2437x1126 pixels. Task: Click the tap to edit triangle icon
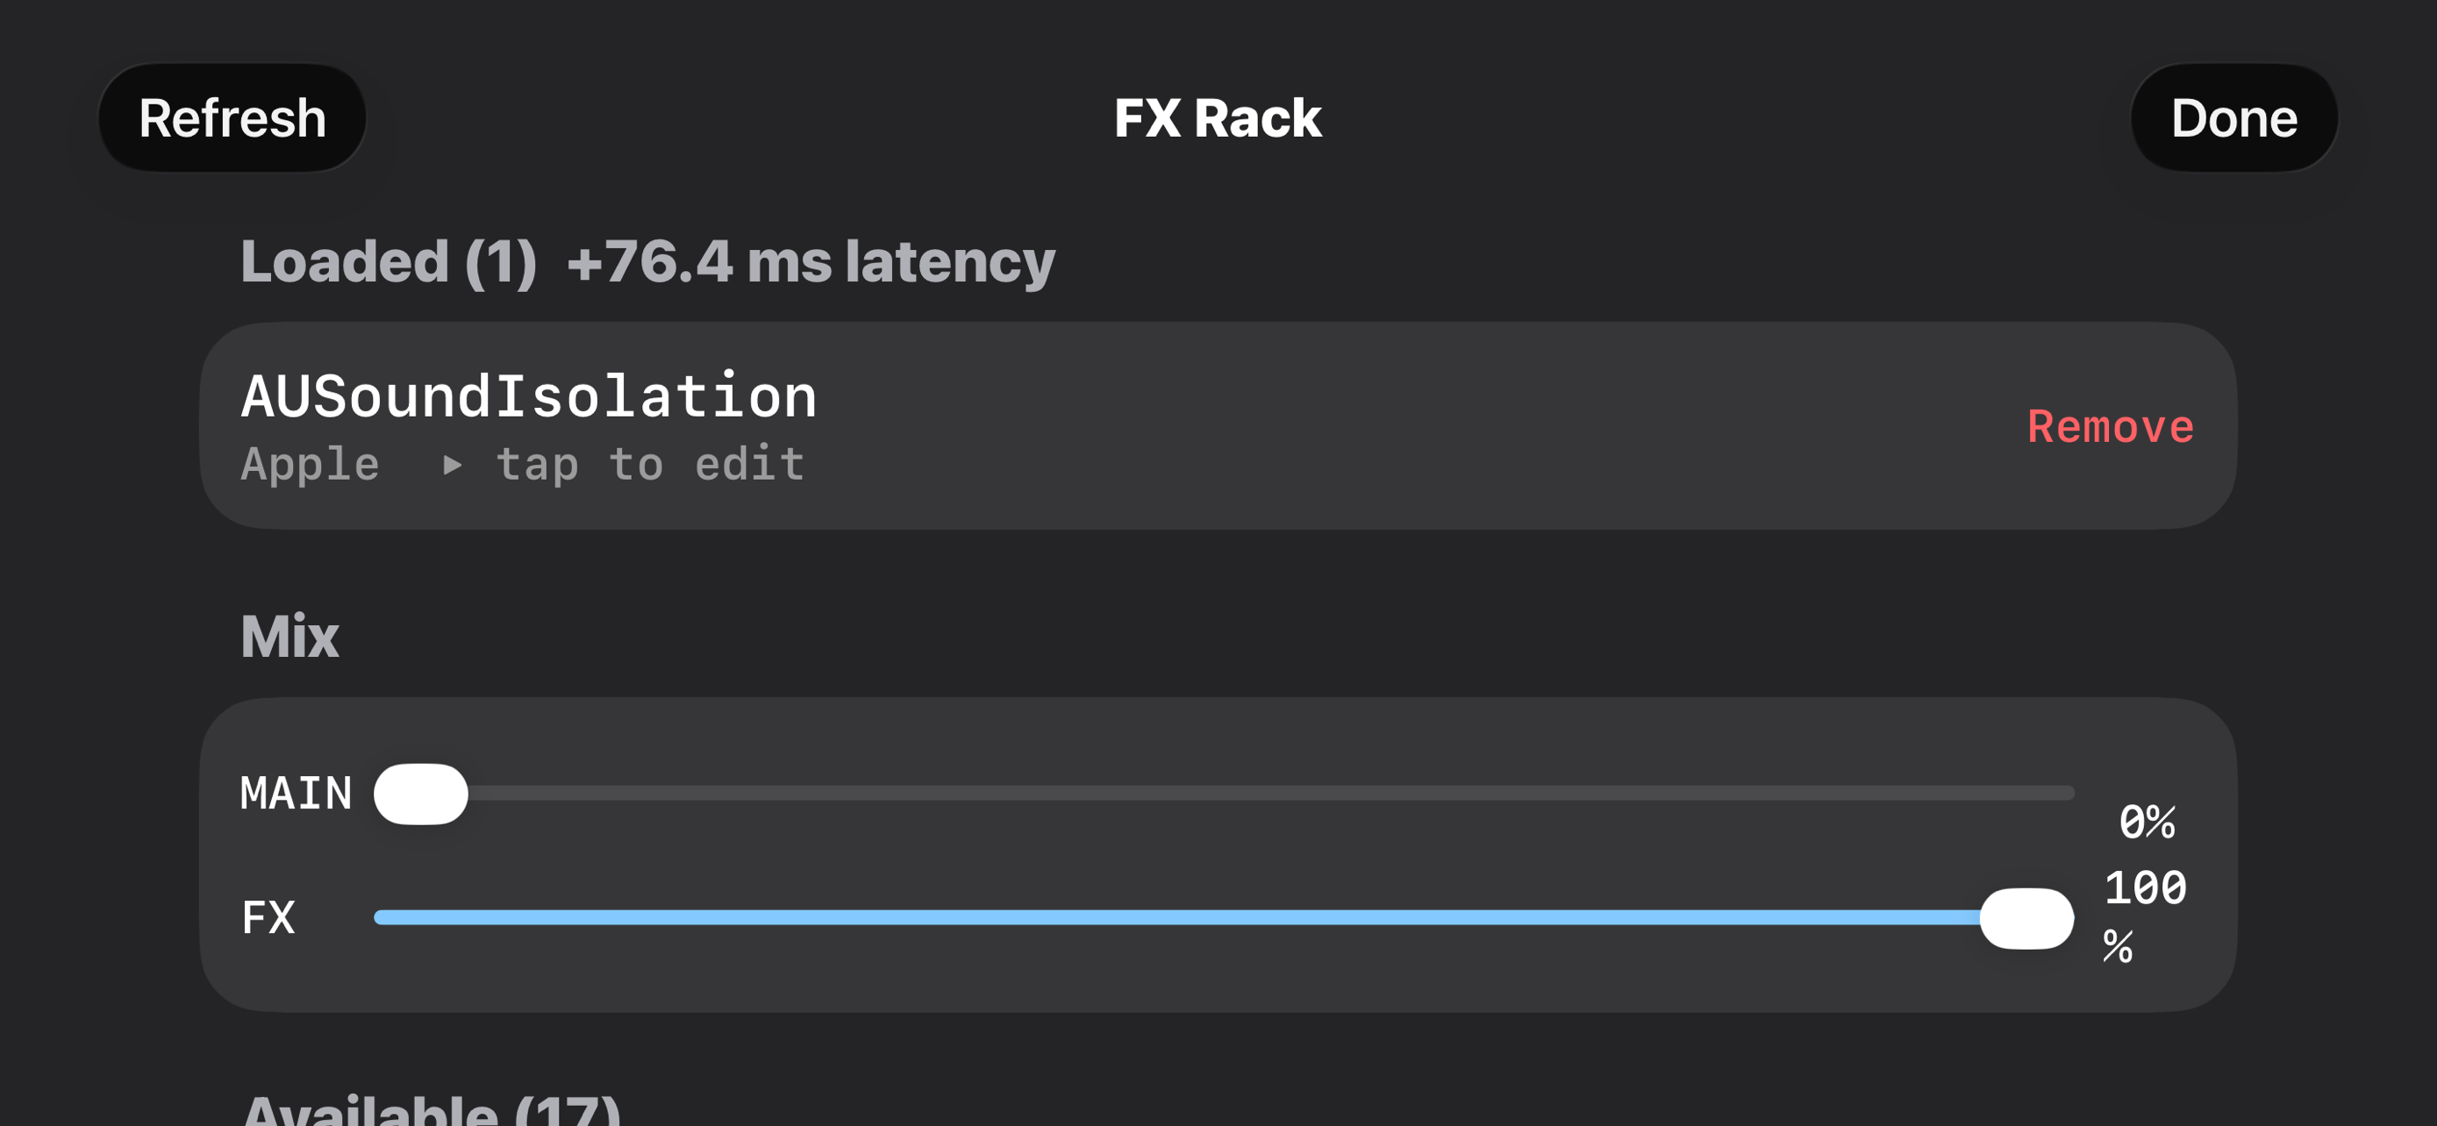tap(454, 464)
